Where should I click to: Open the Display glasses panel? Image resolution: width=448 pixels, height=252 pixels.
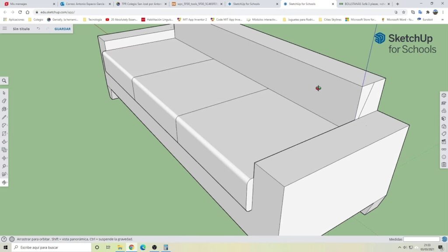[x=444, y=149]
